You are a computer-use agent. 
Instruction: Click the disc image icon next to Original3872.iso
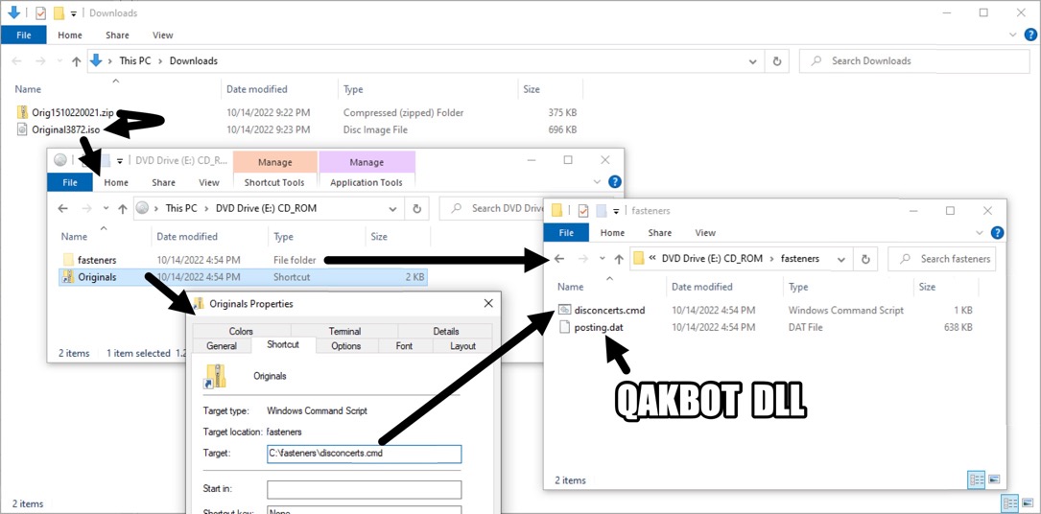pyautogui.click(x=23, y=130)
